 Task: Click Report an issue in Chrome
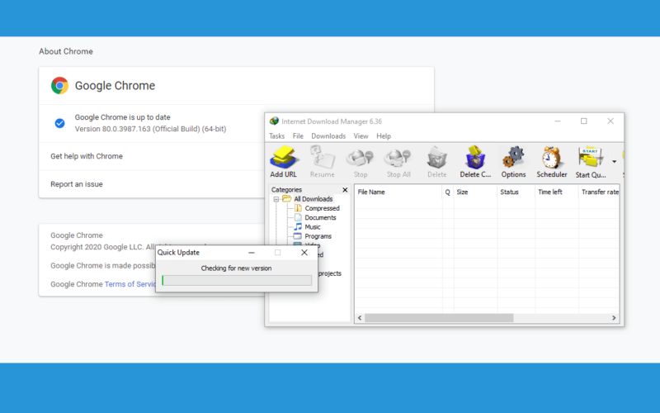(x=77, y=184)
